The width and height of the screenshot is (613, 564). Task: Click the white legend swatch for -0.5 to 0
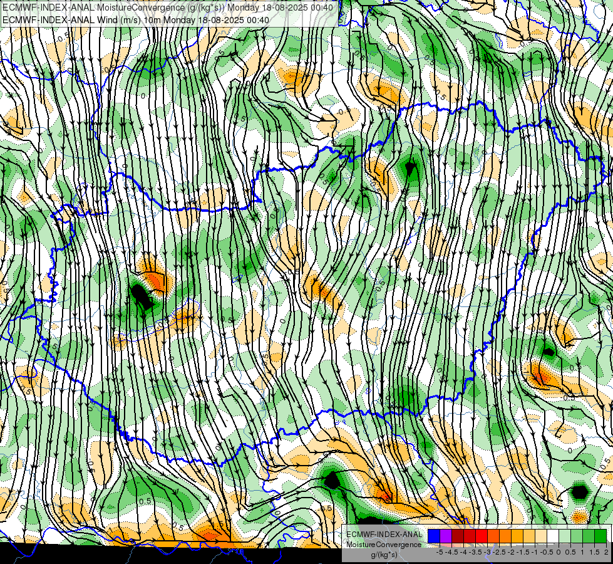pyautogui.click(x=553, y=536)
